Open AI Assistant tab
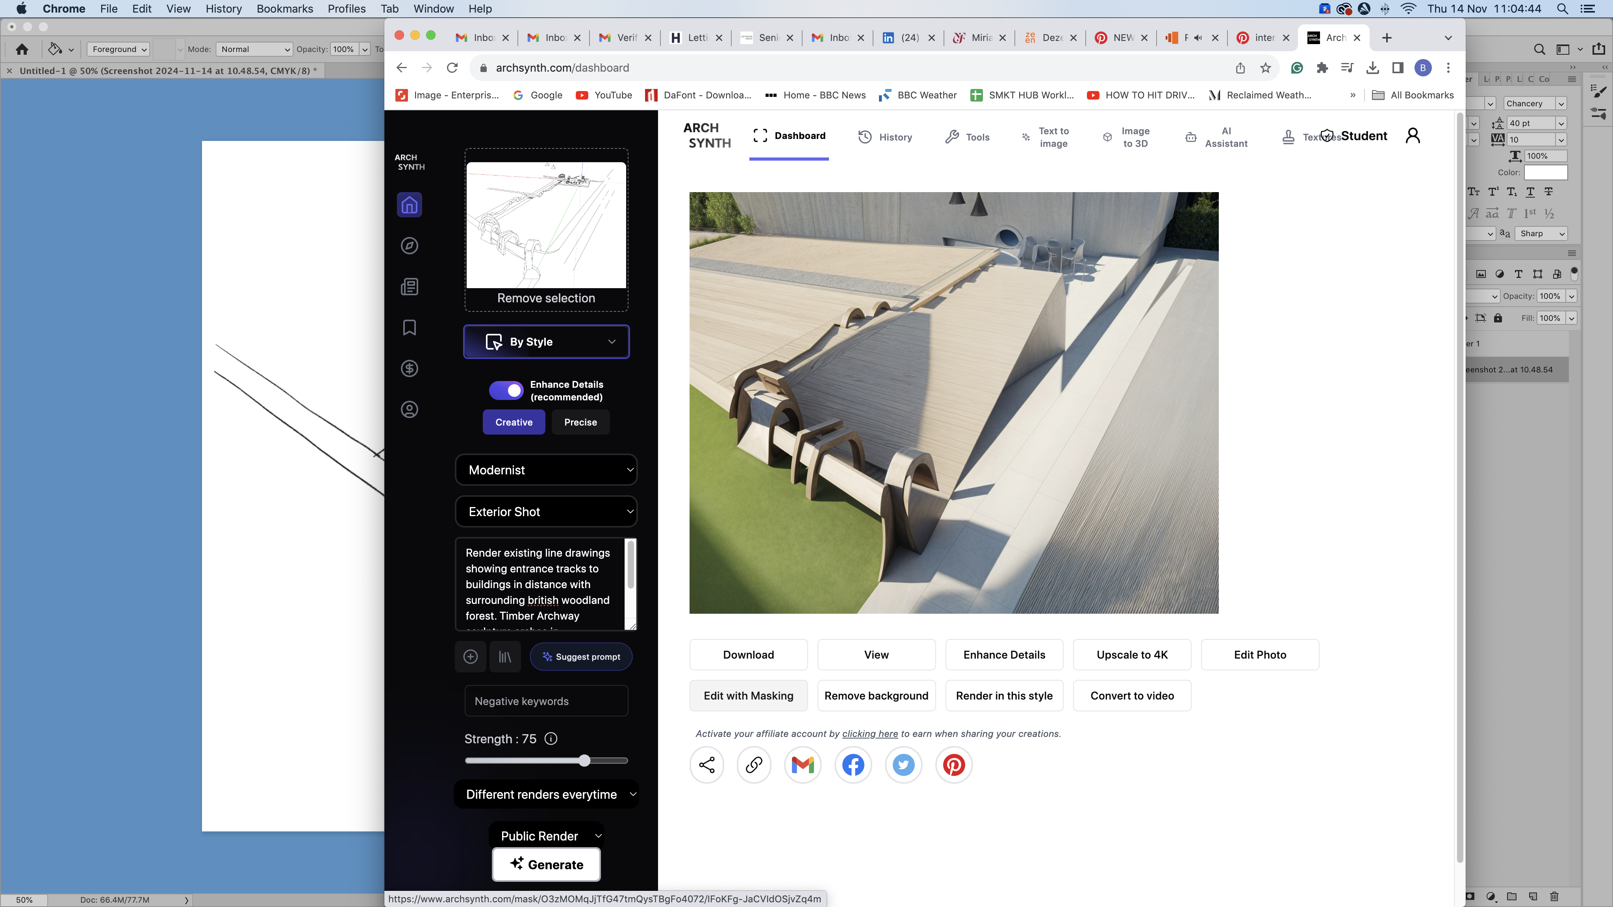1613x907 pixels. pos(1216,137)
